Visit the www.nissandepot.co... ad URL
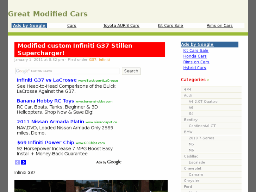Screen dimensions: 256x192 coord(102,122)
